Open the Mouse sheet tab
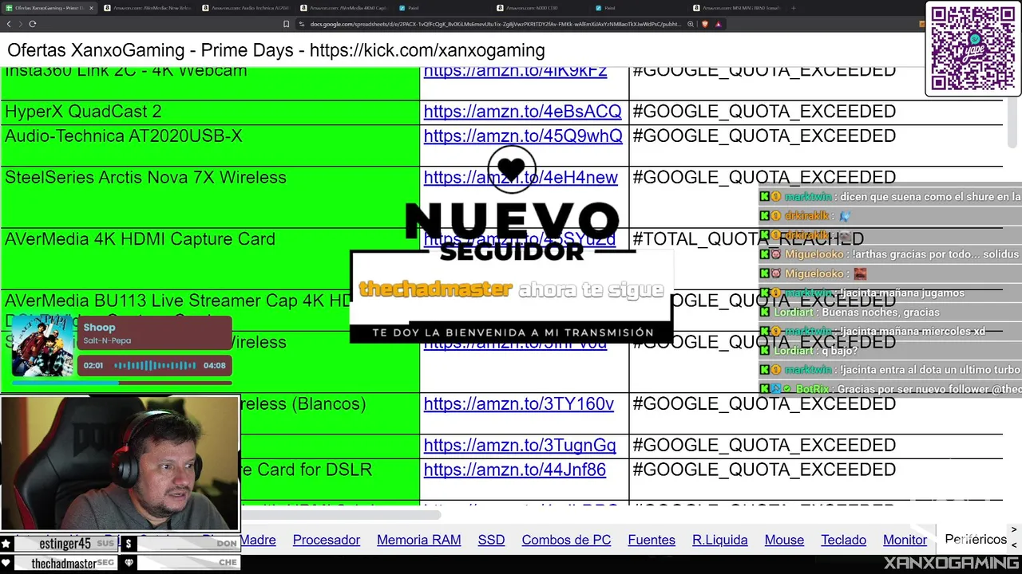Screen dimensions: 1022x574 pos(784,540)
